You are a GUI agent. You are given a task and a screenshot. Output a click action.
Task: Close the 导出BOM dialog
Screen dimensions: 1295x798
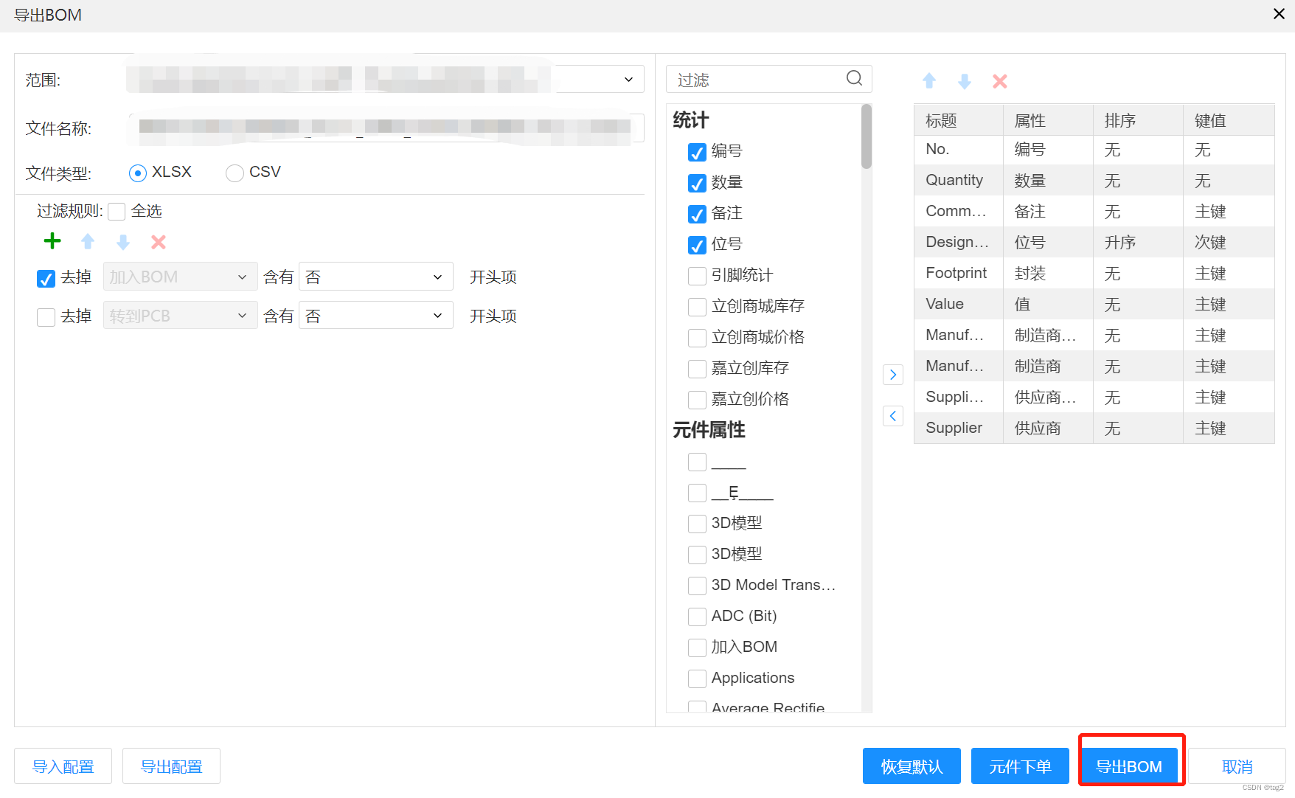point(1279,14)
